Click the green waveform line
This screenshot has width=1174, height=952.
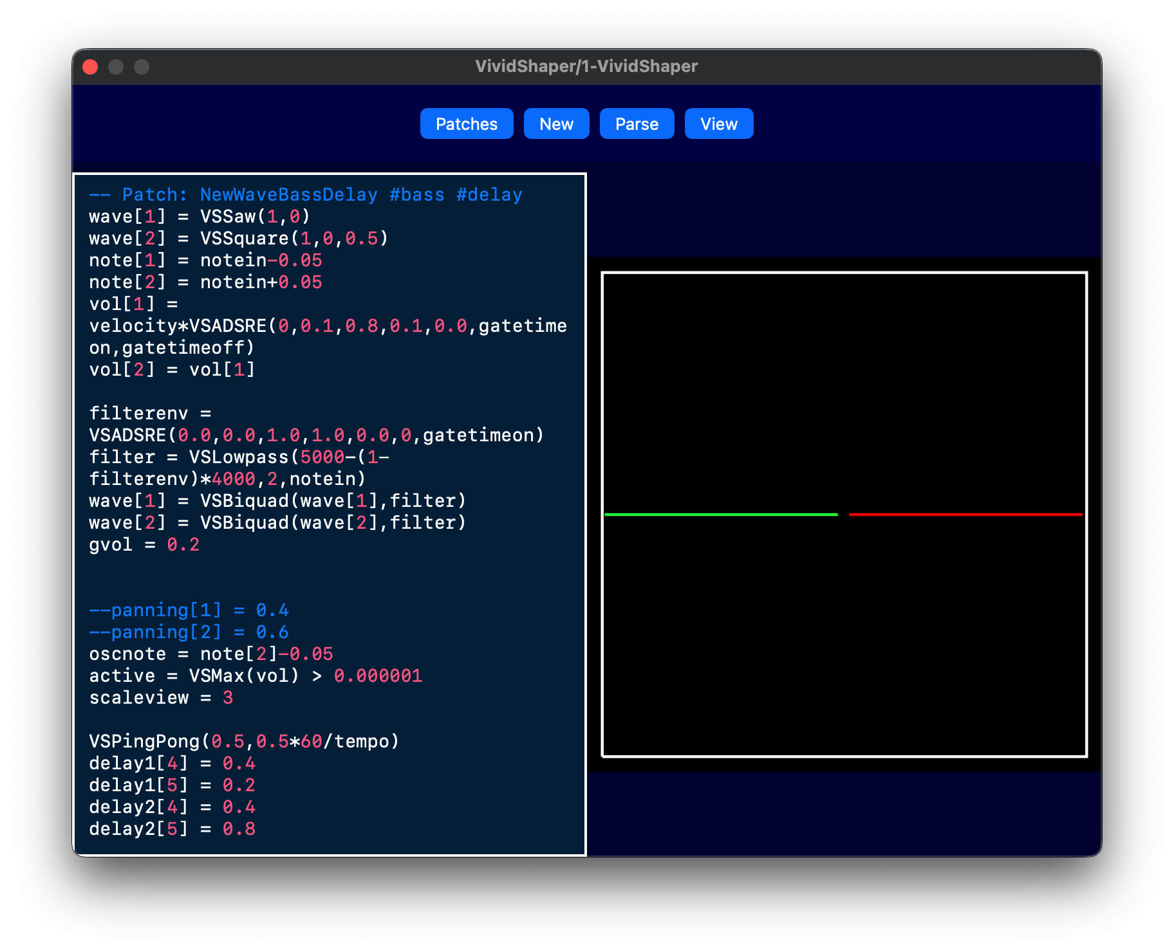click(721, 515)
